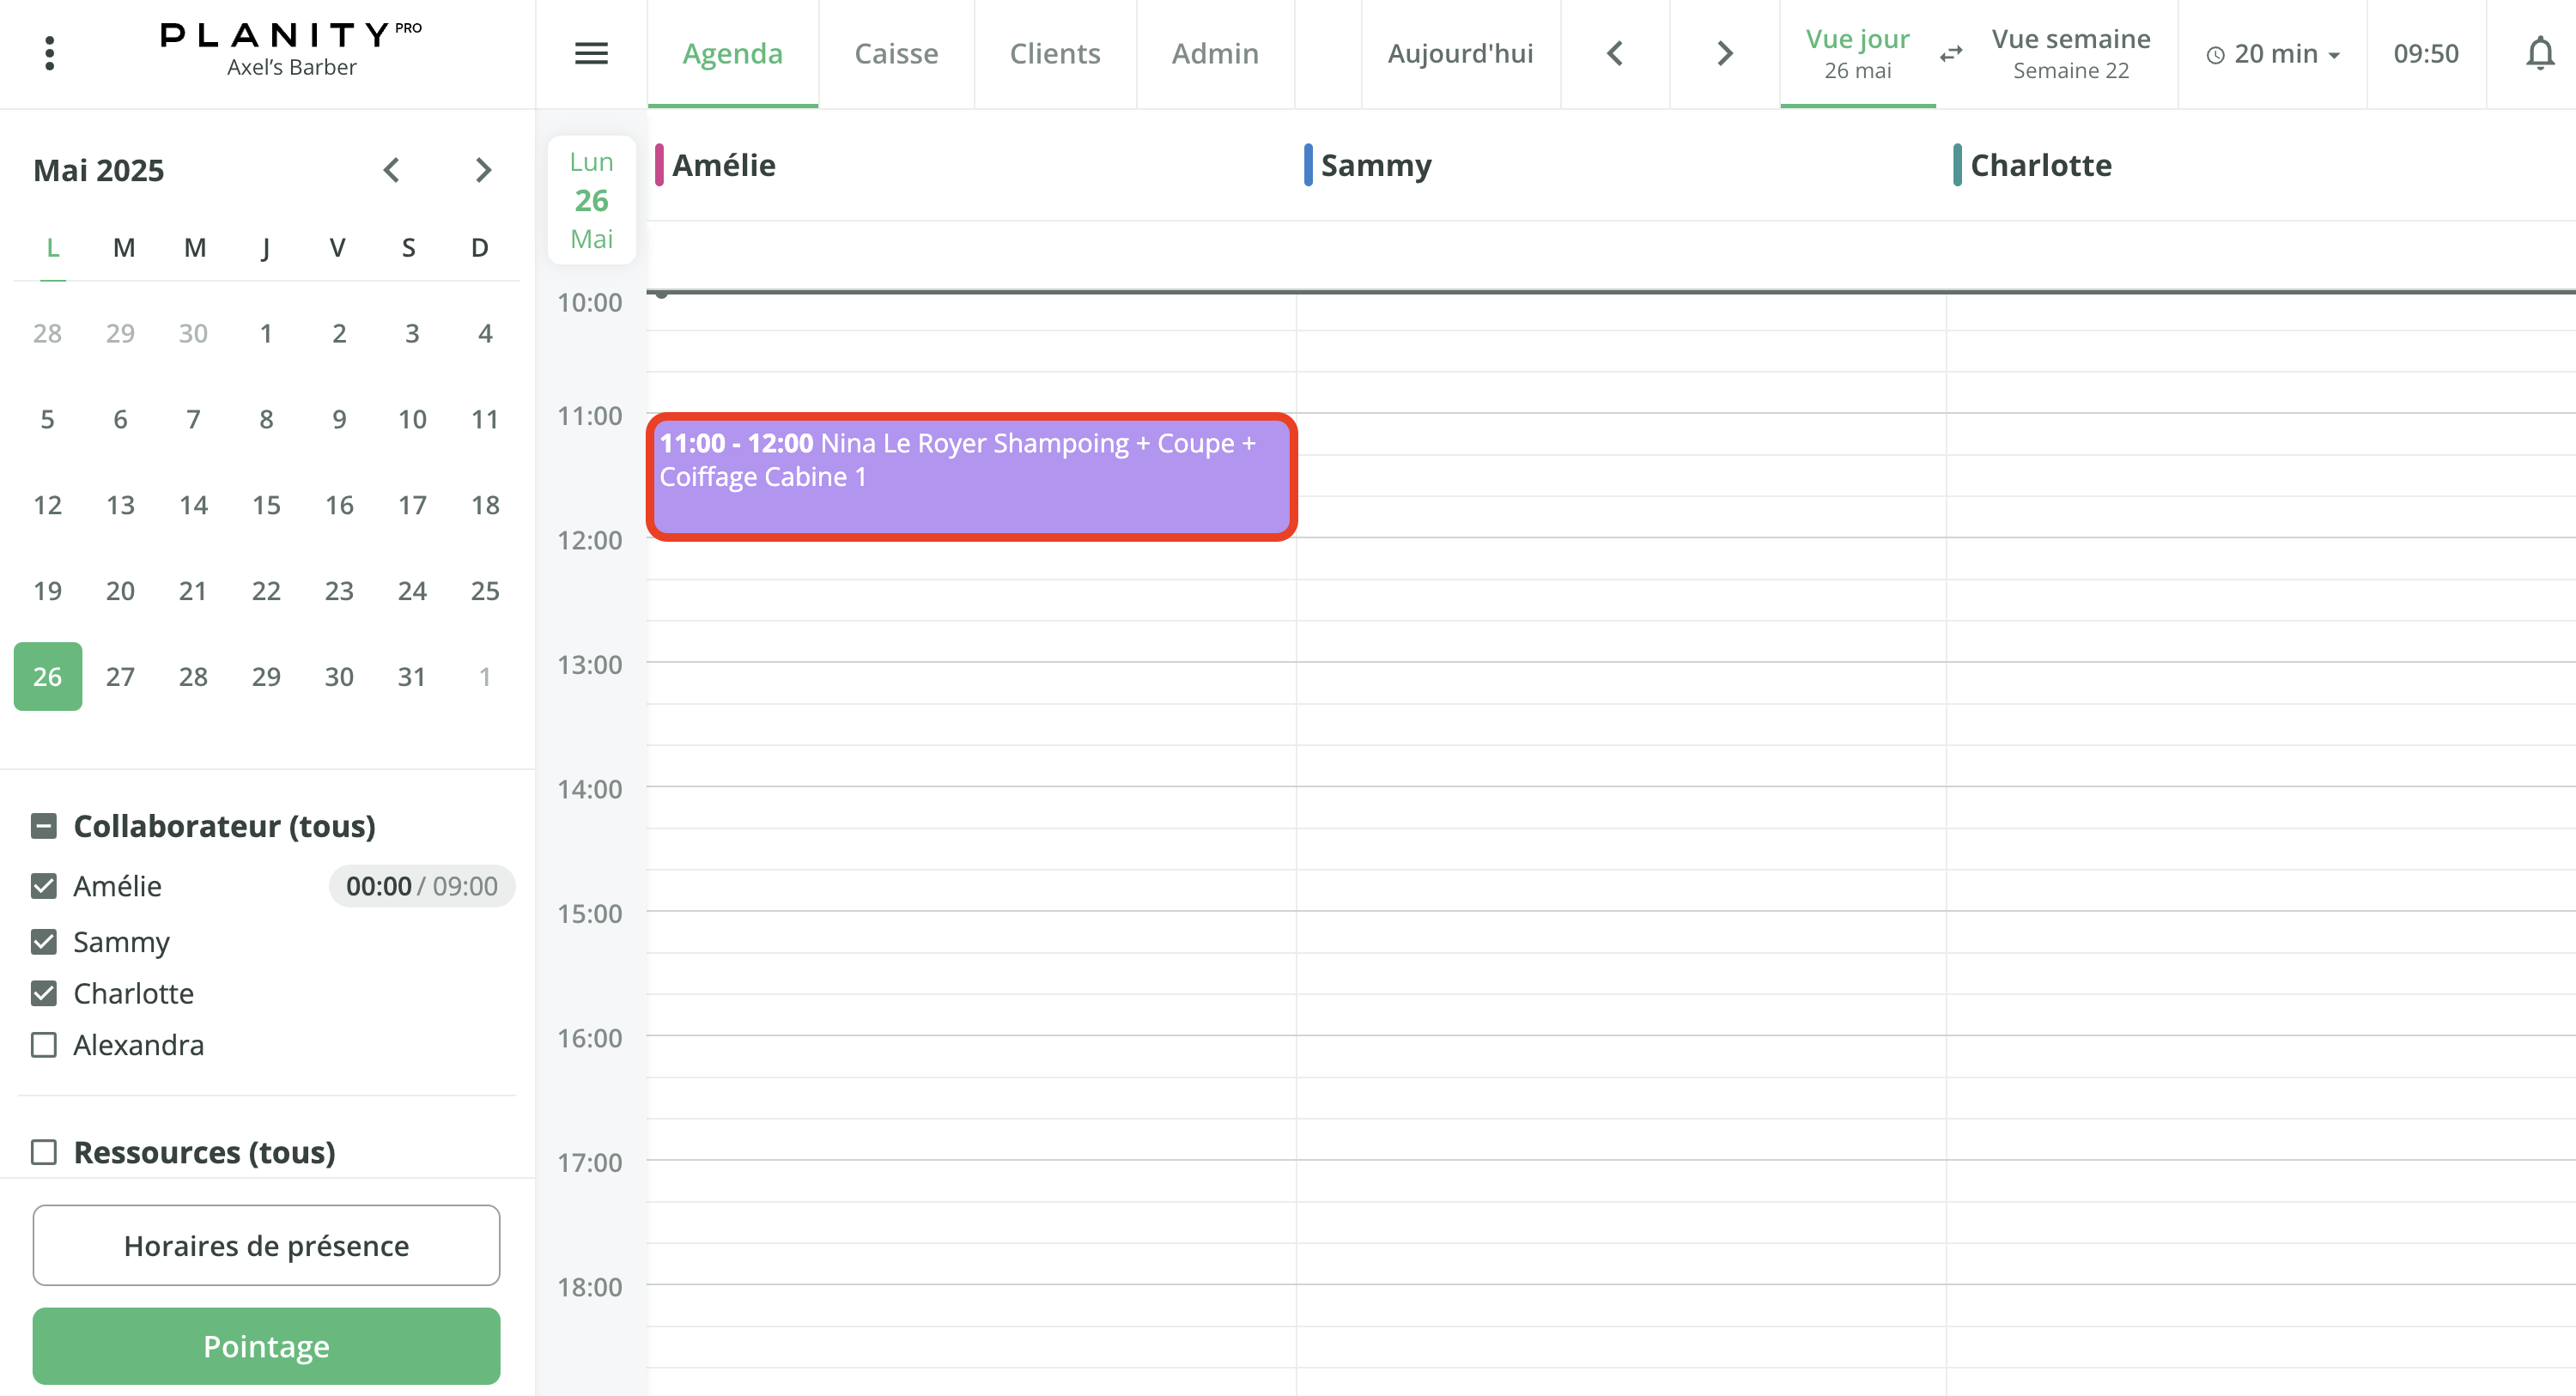Uncheck the Amélie collaborator checkbox

(43, 886)
